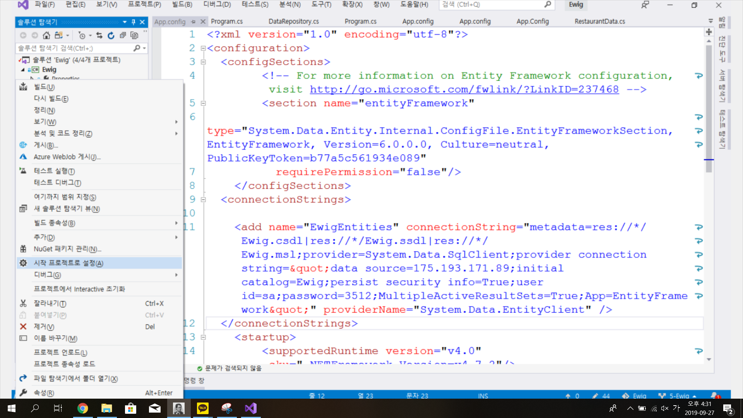Click the Show All Files icon
This screenshot has width=743, height=418.
[x=134, y=36]
